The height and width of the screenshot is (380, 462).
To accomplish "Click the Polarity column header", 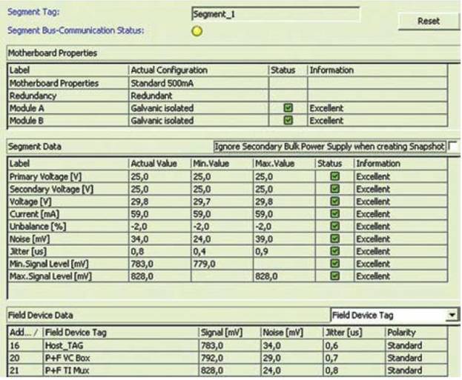I will coord(416,333).
